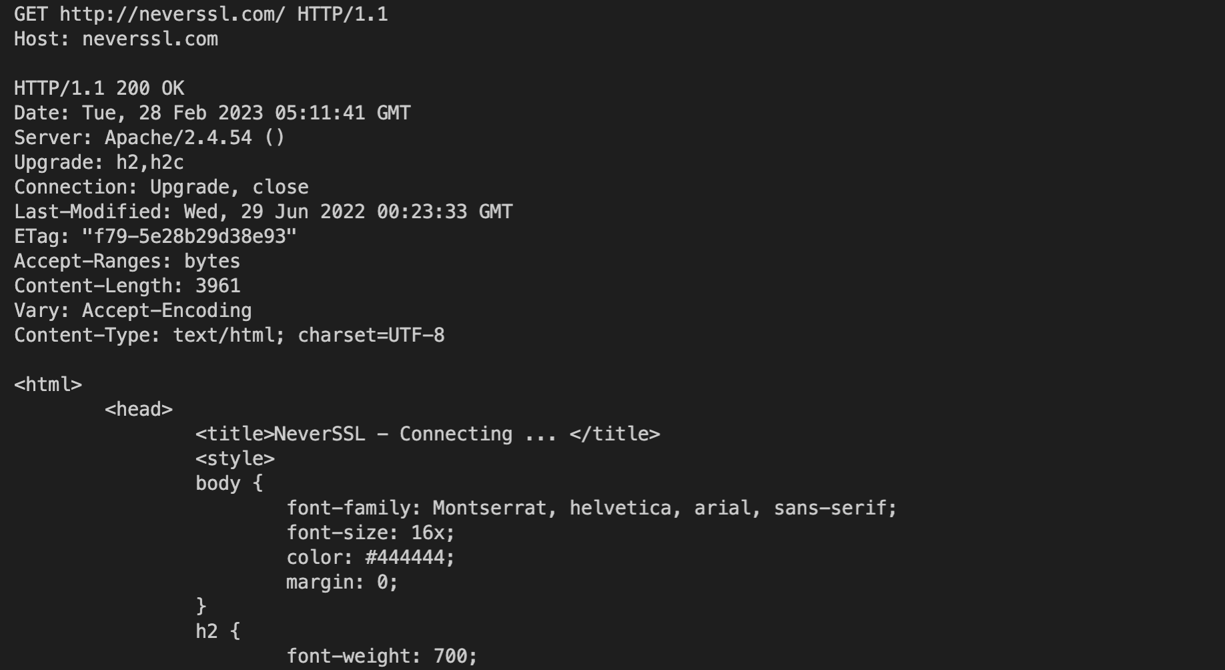Click the color #444444 value

(x=410, y=557)
